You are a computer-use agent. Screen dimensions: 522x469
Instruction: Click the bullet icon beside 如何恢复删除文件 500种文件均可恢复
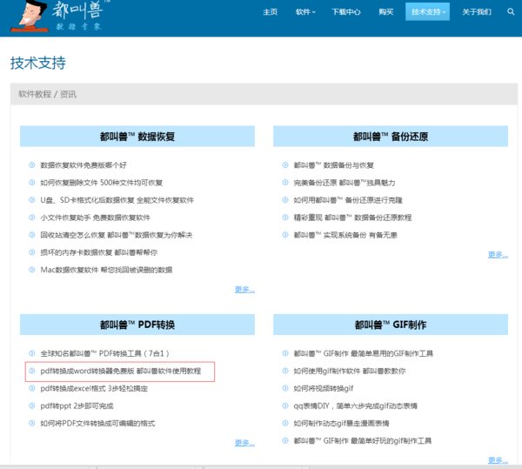[32, 183]
